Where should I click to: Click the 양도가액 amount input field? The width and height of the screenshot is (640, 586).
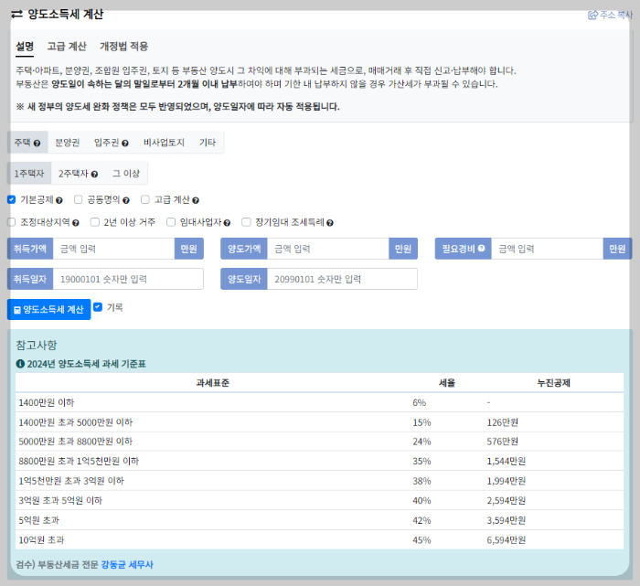point(327,249)
